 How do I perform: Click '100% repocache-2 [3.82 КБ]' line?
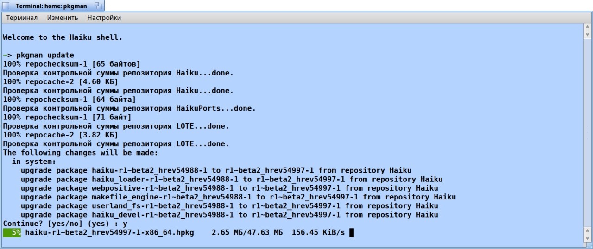(x=61, y=135)
